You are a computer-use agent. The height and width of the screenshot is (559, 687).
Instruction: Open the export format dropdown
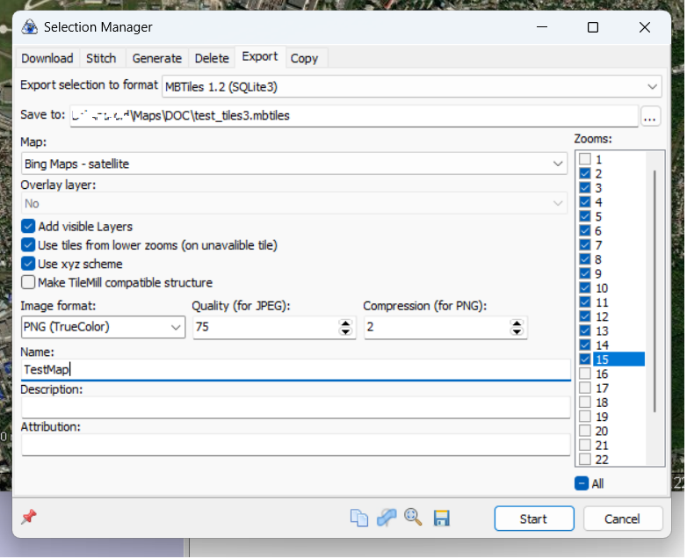point(411,86)
